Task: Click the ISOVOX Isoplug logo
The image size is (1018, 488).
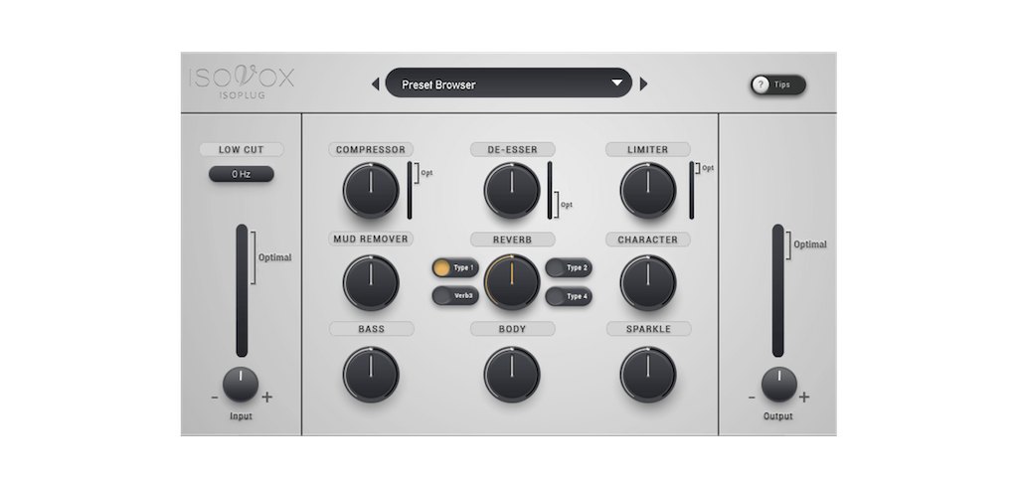Action: point(243,84)
